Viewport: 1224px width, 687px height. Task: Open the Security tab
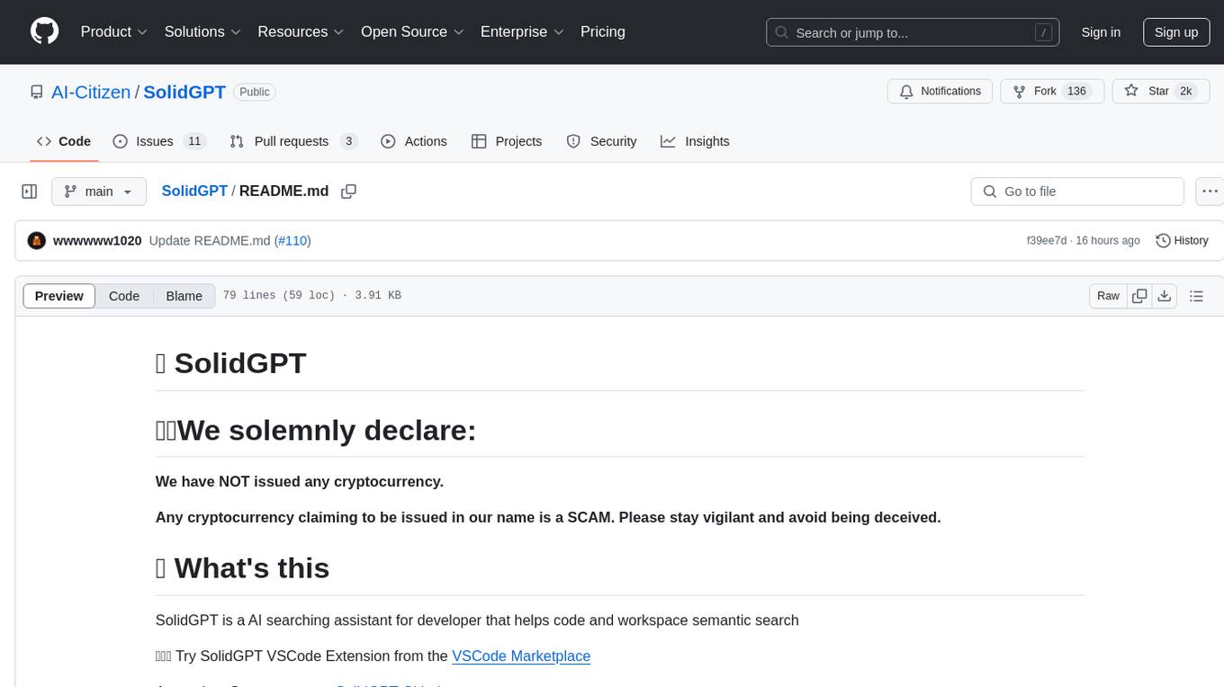click(602, 141)
